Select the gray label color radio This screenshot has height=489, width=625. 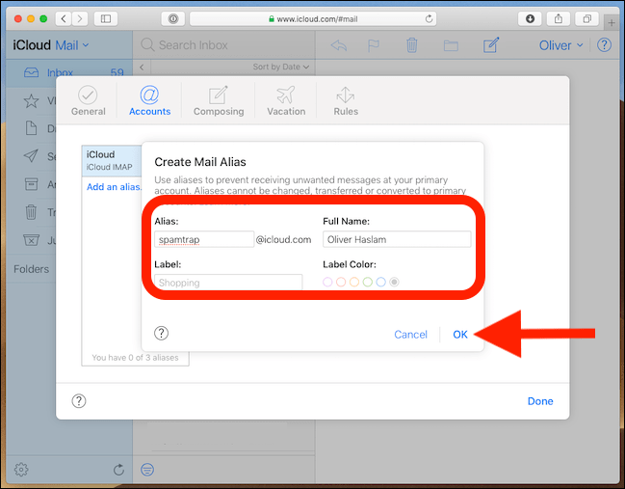pyautogui.click(x=395, y=282)
